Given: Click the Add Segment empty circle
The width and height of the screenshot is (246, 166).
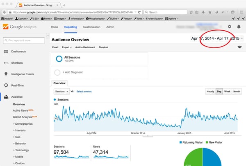Looking at the screenshot, I should click(57, 72).
